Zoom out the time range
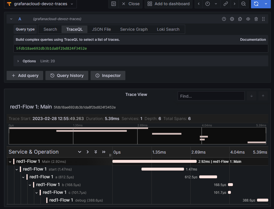This screenshot has width=274, height=209. tap(243, 4)
